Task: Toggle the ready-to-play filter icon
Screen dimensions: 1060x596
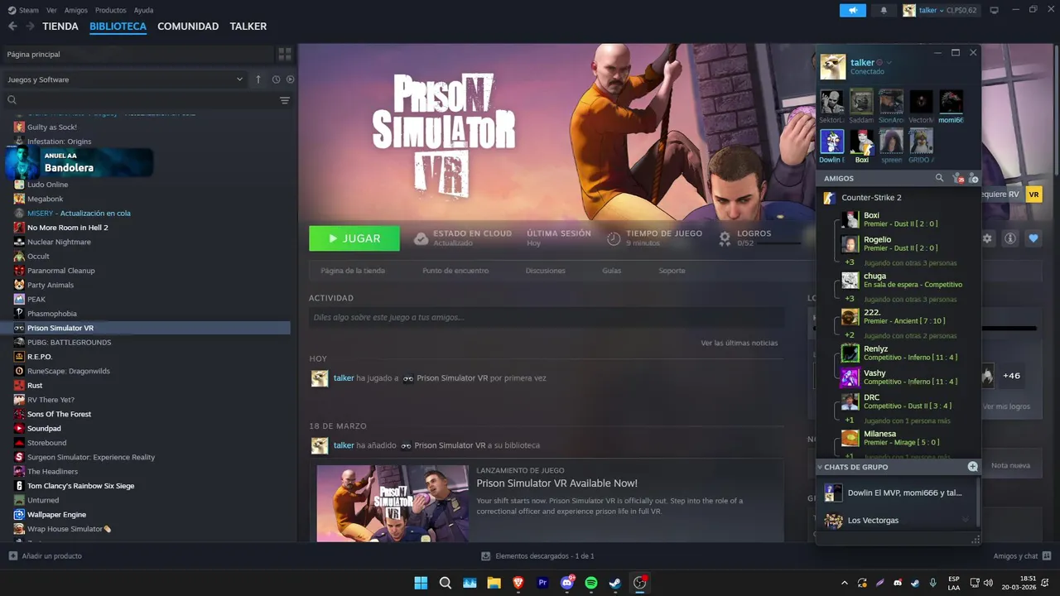Action: (290, 79)
